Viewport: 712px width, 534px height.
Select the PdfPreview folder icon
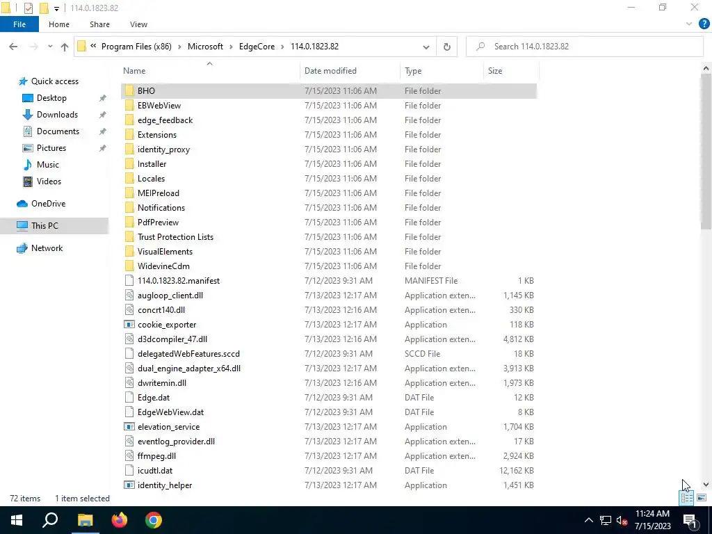point(129,222)
